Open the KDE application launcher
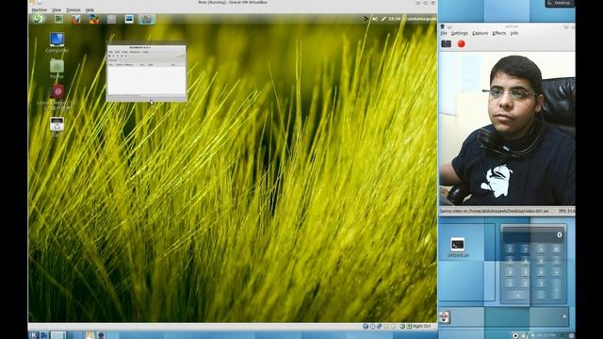 [33, 335]
